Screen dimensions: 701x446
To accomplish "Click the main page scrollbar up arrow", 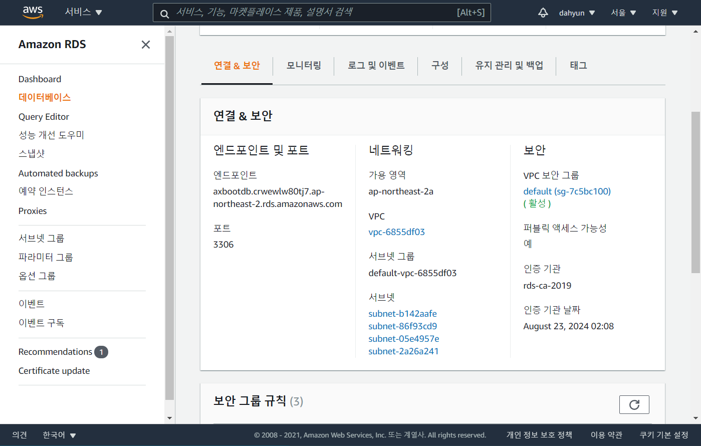I will [695, 31].
